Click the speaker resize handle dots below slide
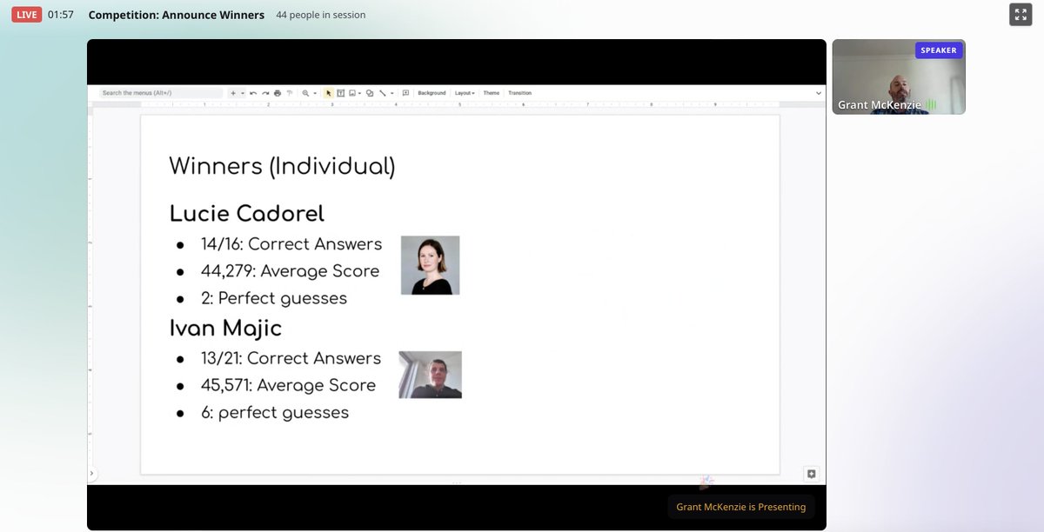The image size is (1044, 532). (x=456, y=482)
